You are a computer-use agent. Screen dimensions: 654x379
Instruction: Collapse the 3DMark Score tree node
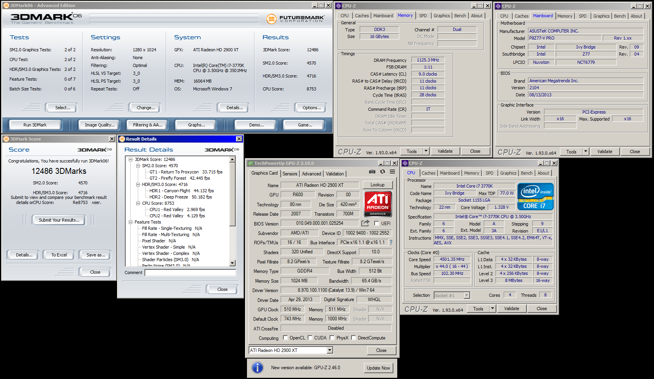131,159
